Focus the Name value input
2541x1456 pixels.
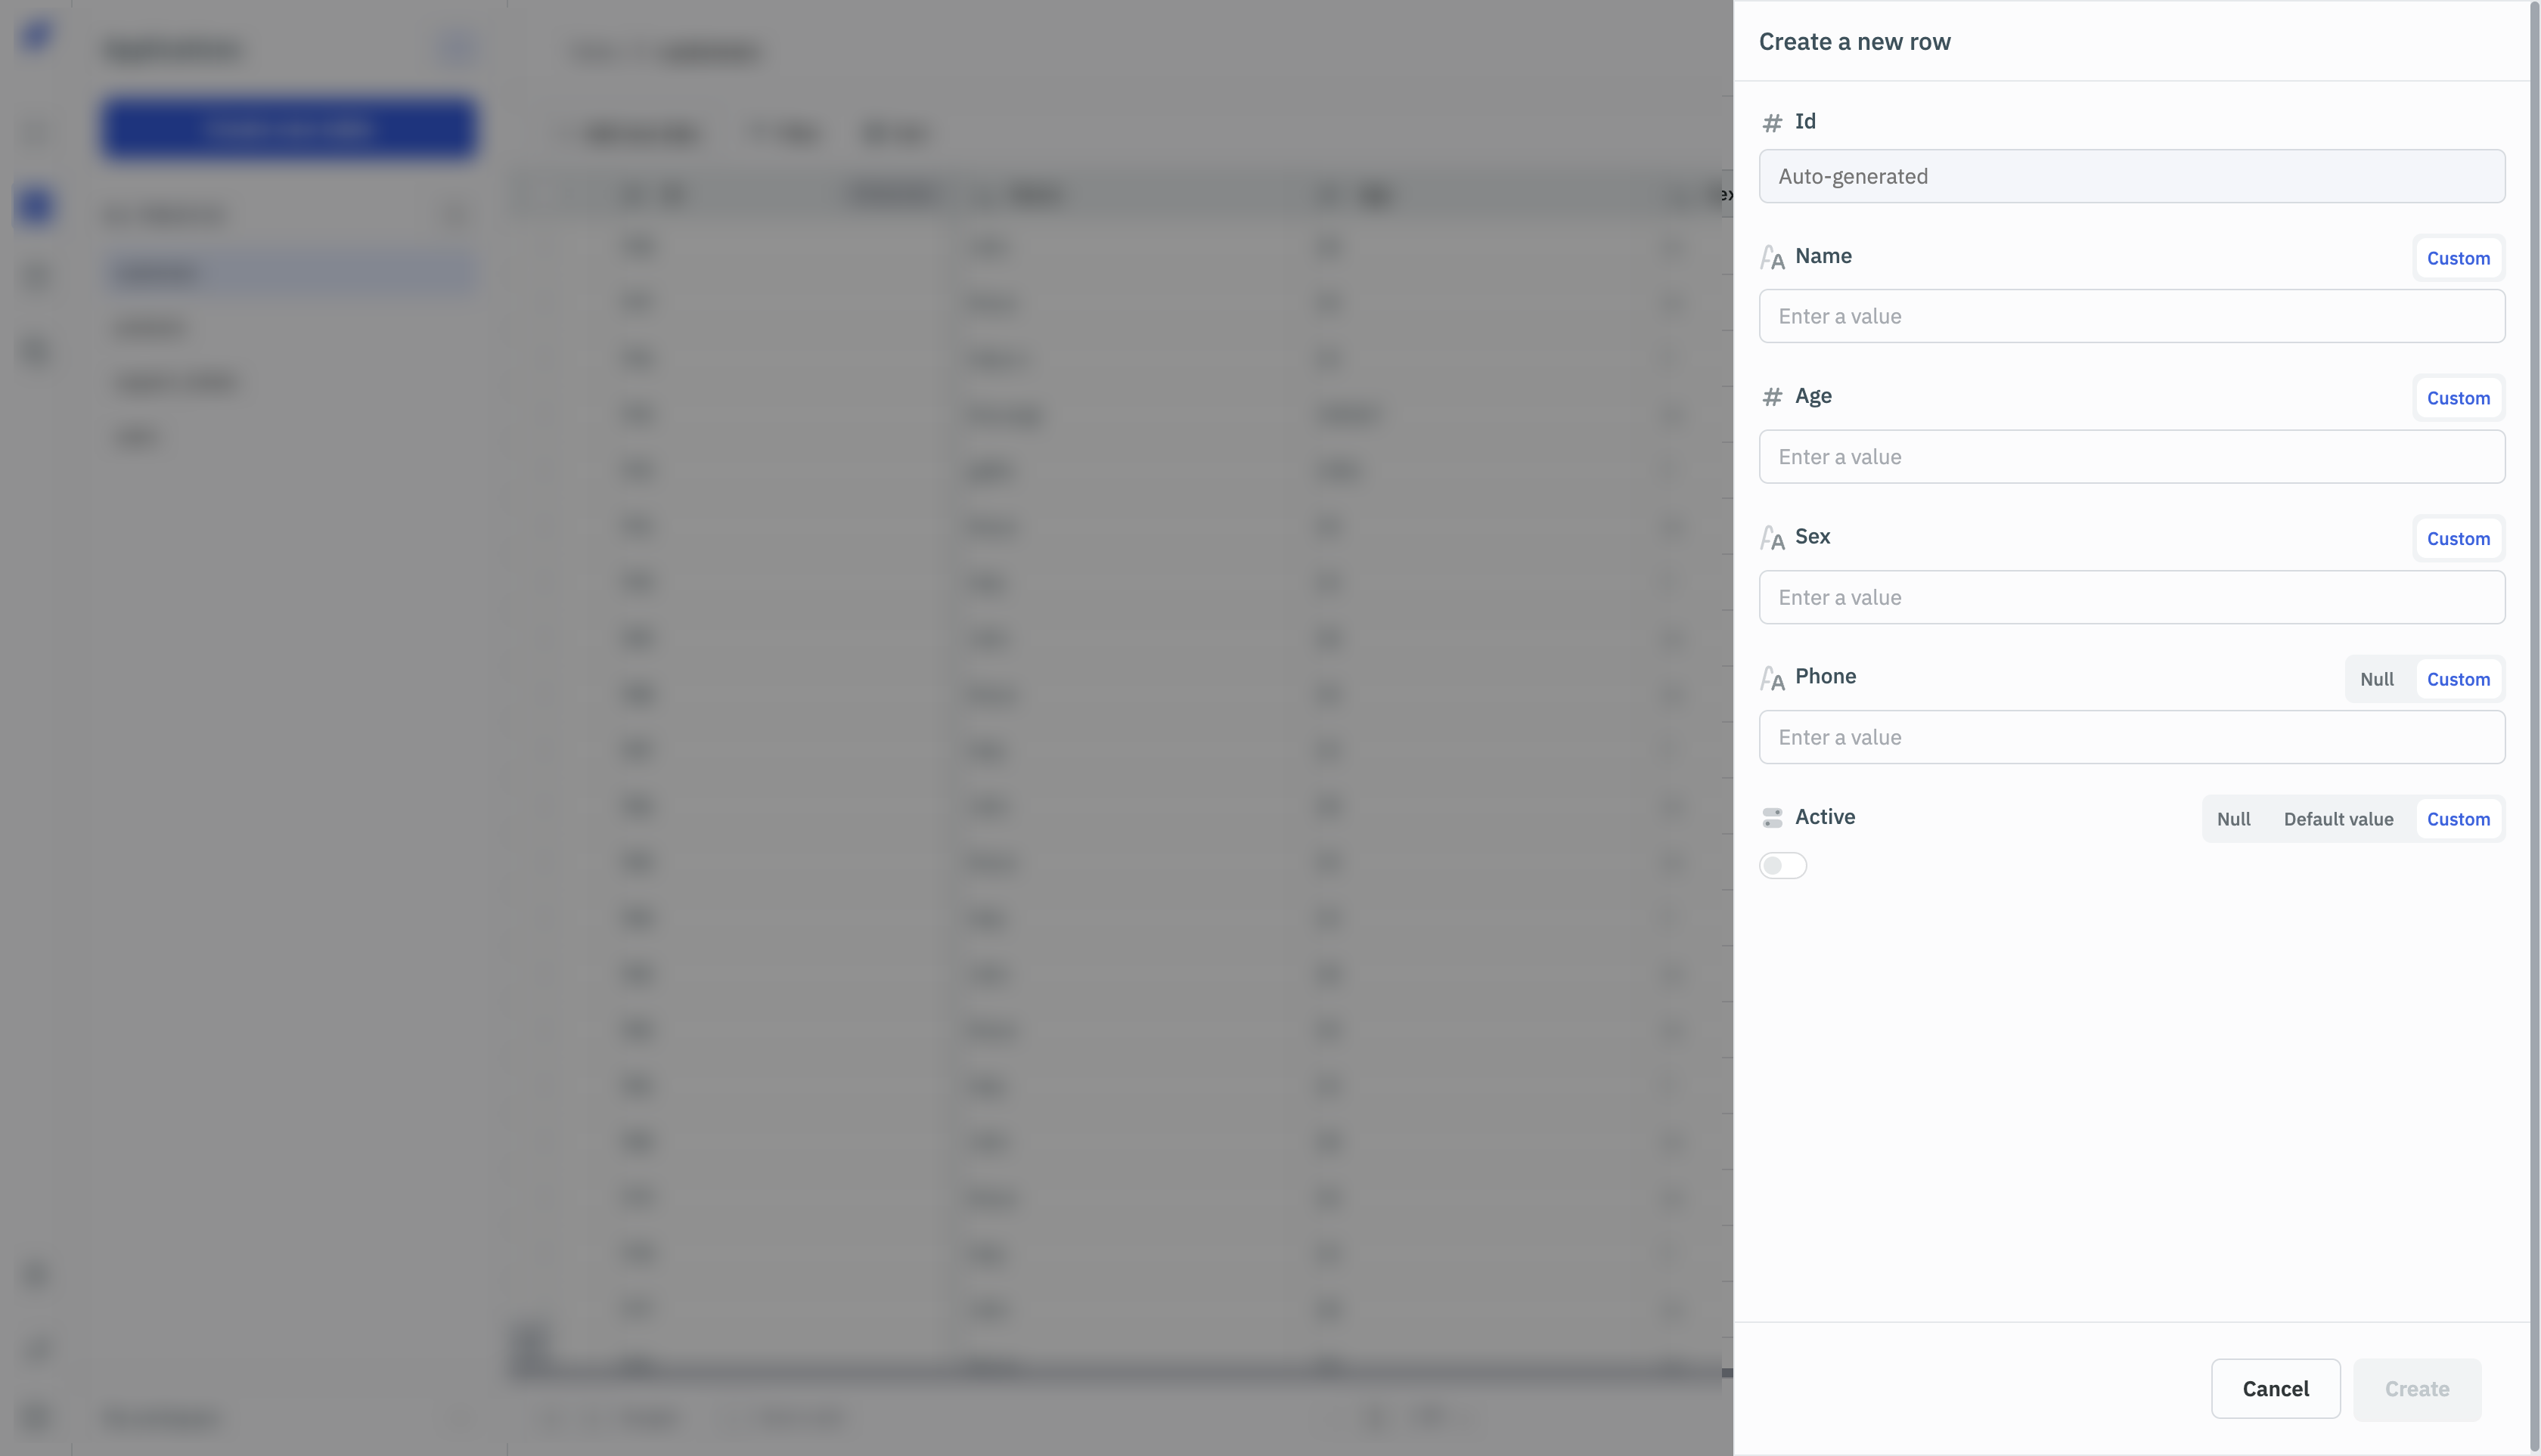pyautogui.click(x=2131, y=316)
